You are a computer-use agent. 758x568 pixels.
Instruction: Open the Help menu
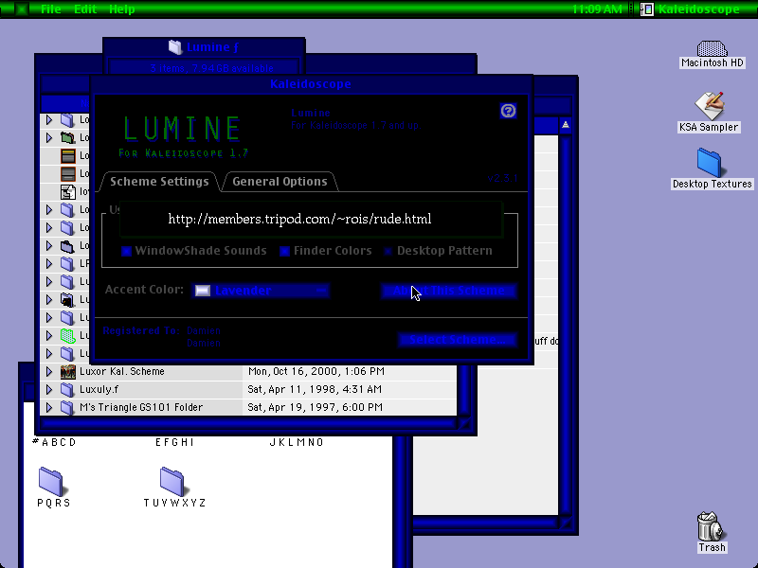(x=122, y=9)
